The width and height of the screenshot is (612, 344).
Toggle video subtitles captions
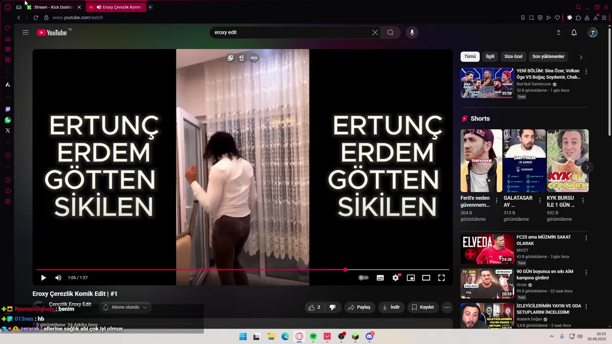(x=380, y=278)
